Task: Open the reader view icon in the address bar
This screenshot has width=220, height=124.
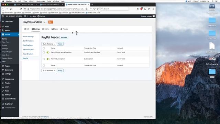Action: (x=87, y=9)
